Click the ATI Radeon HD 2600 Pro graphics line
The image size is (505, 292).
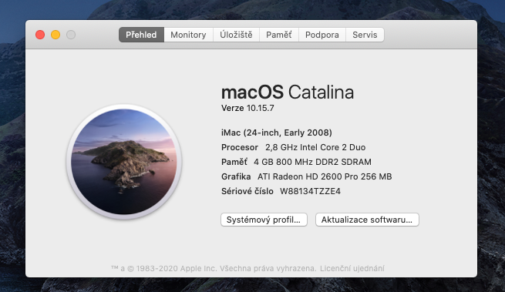(307, 176)
